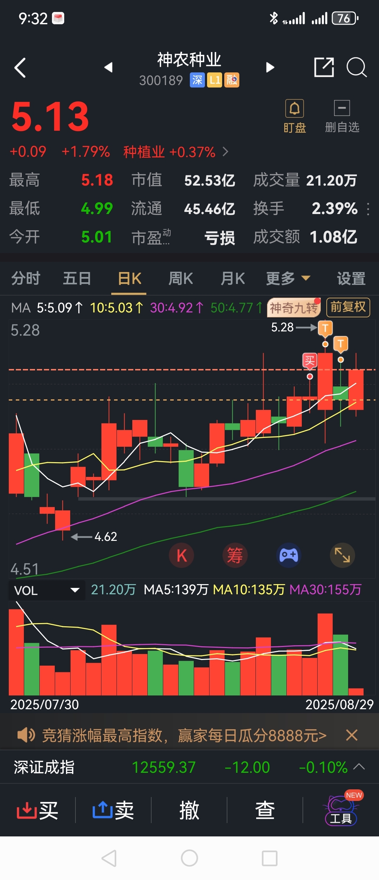
Task: Tap the 买 marker on chart
Action: pos(310,361)
